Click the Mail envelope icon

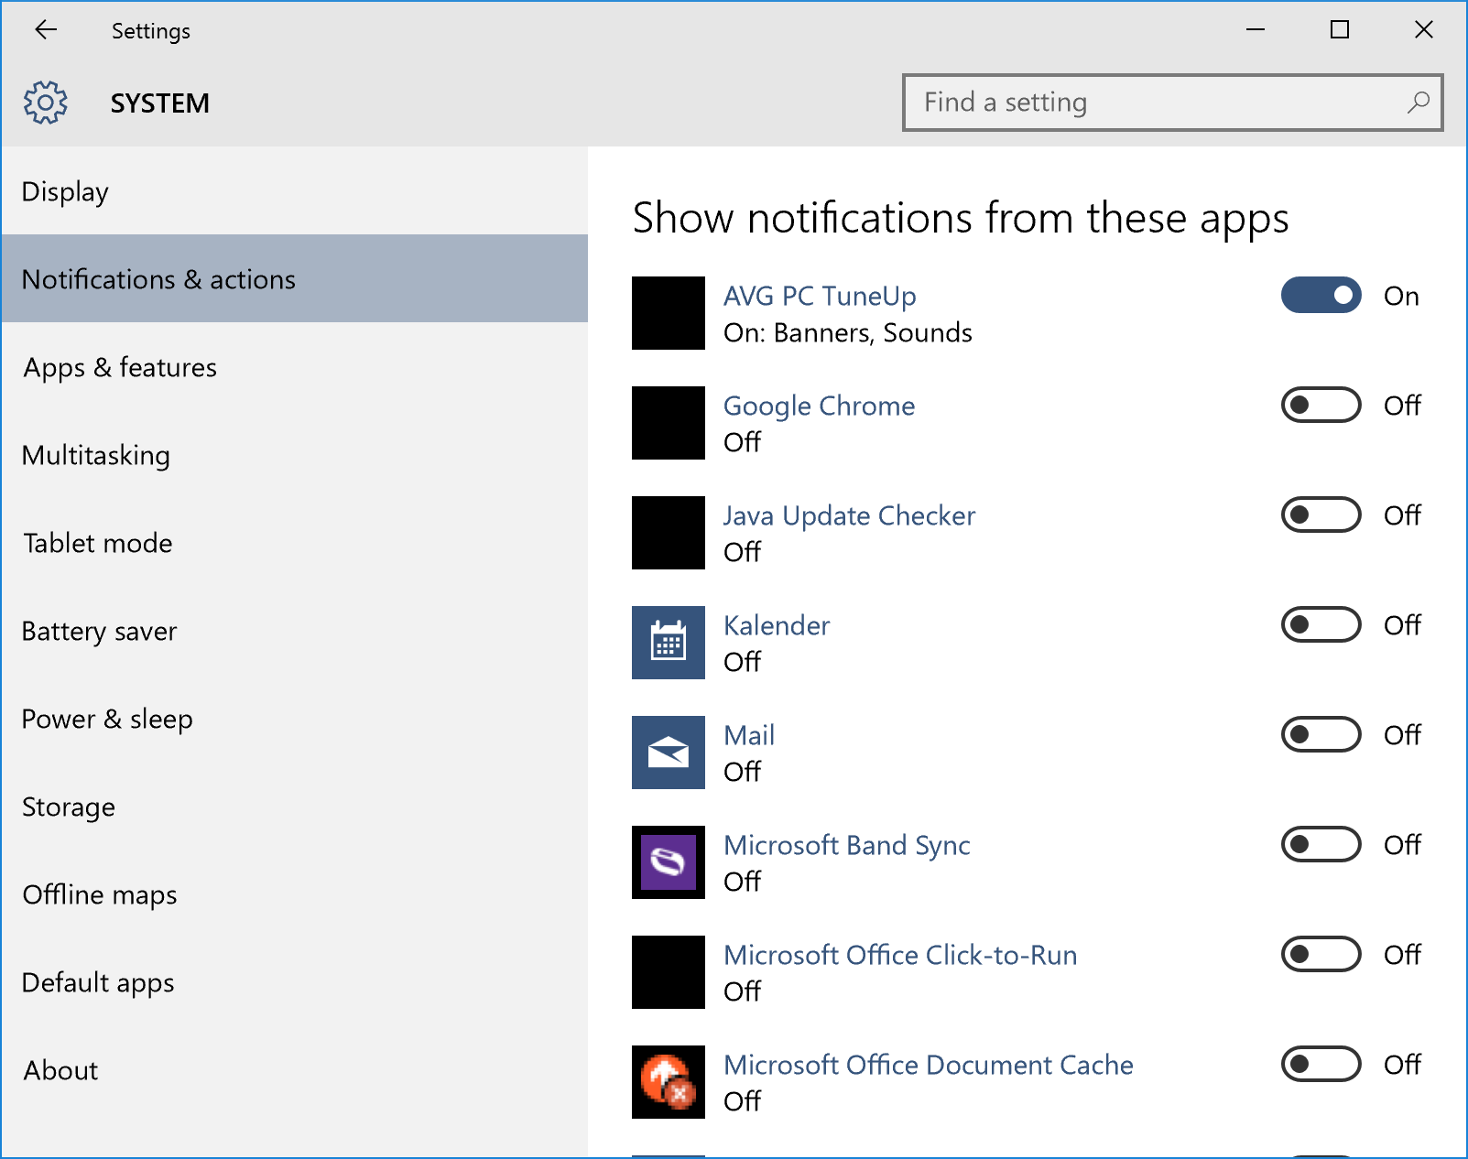669,753
